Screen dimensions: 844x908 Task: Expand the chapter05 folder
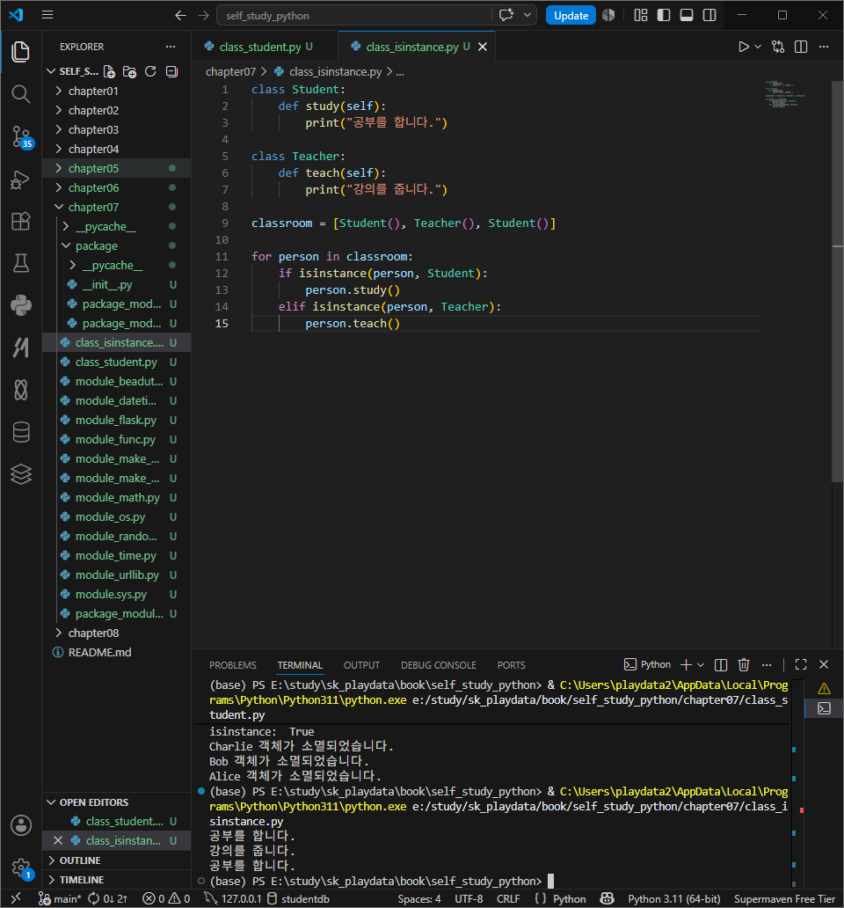point(116,169)
